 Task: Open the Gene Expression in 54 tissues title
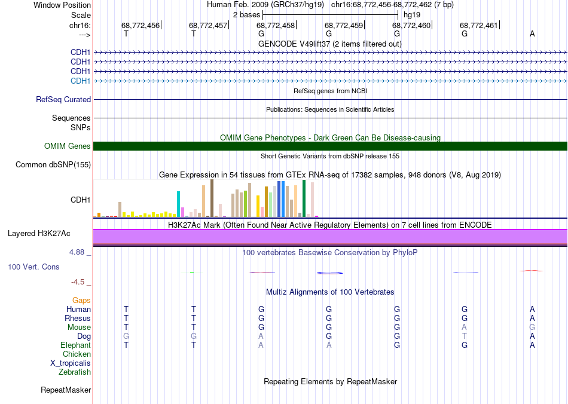330,175
